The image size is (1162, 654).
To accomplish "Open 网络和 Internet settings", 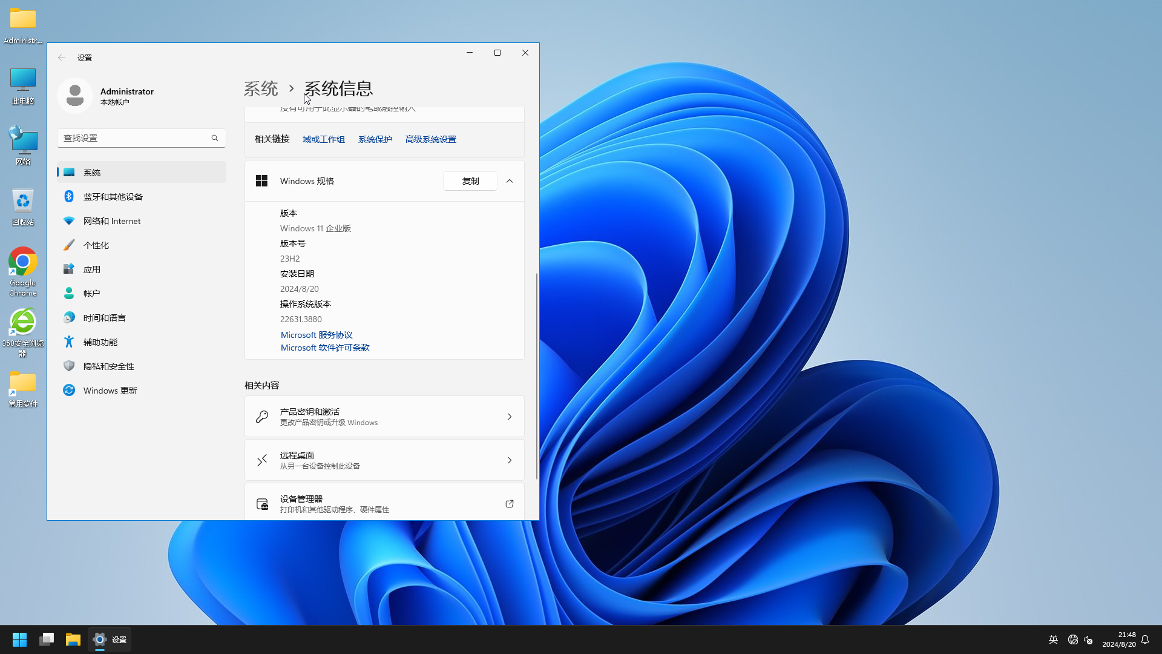I will tap(142, 221).
